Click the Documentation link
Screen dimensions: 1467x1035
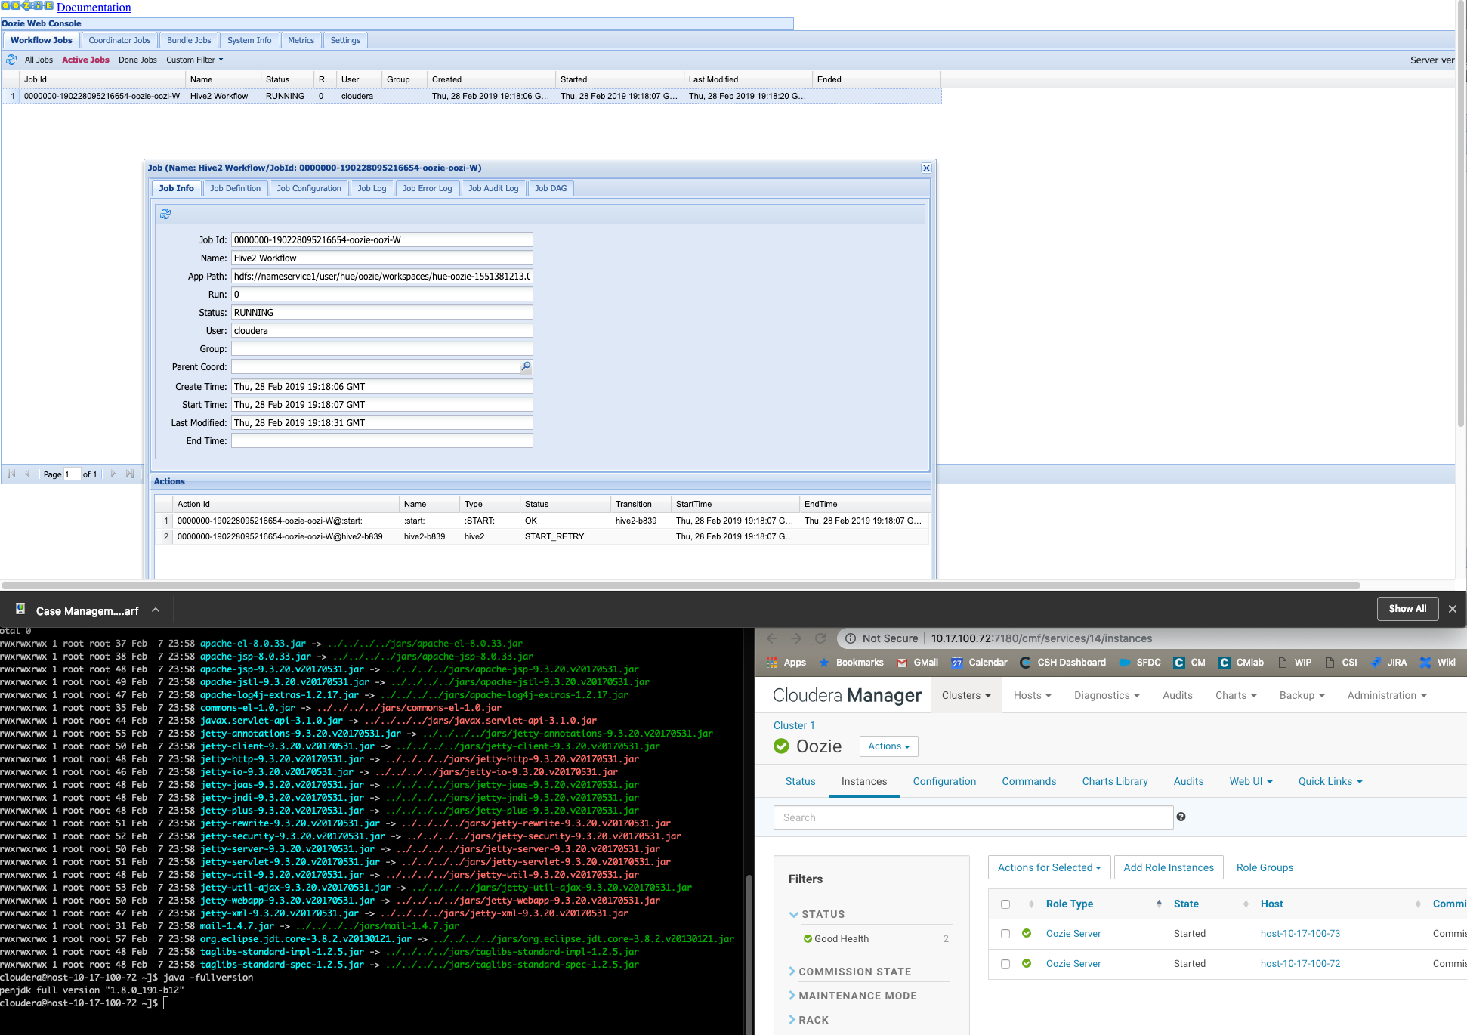(x=93, y=7)
